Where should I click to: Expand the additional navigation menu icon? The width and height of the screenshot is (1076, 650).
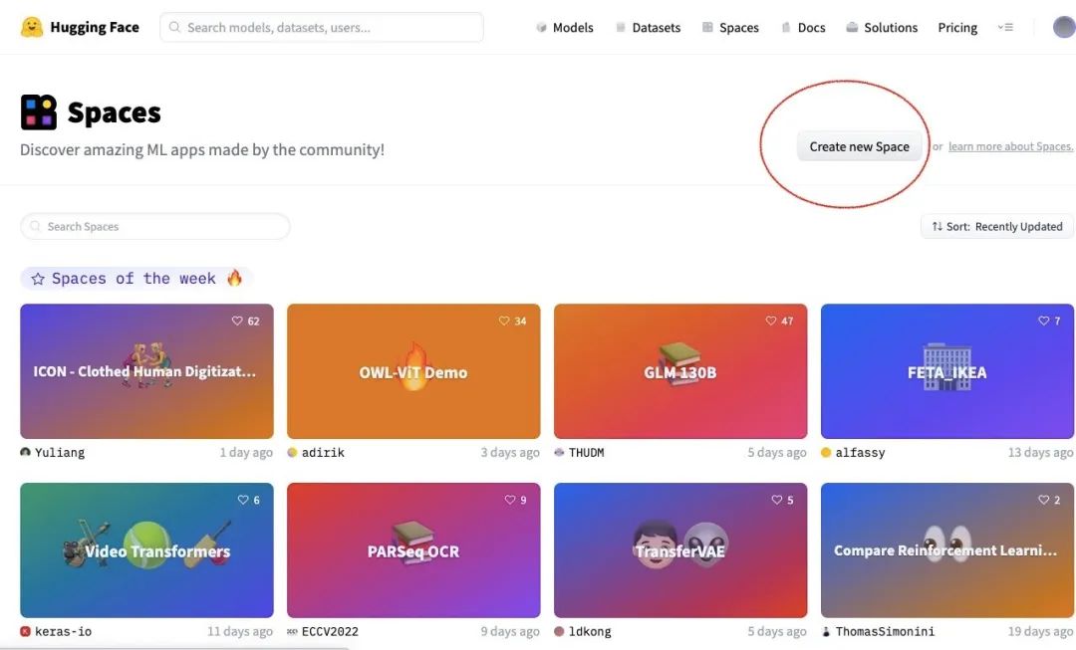point(1005,28)
